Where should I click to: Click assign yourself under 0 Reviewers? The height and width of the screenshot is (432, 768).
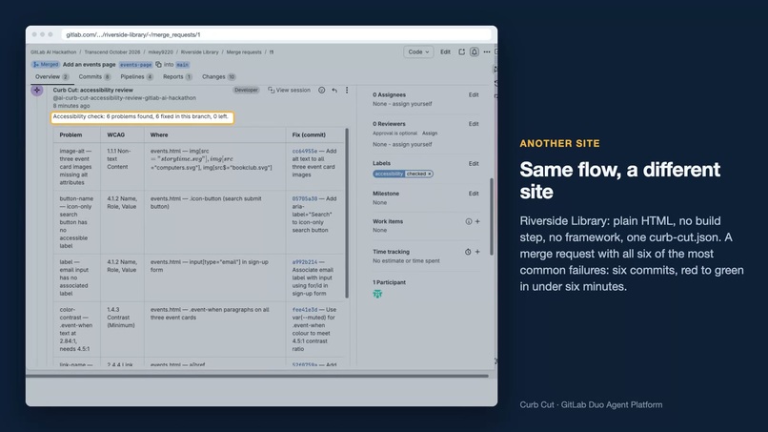414,145
